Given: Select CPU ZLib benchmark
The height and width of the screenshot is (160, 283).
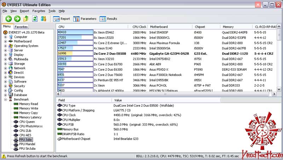Looking at the screenshot, I should 25,131.
